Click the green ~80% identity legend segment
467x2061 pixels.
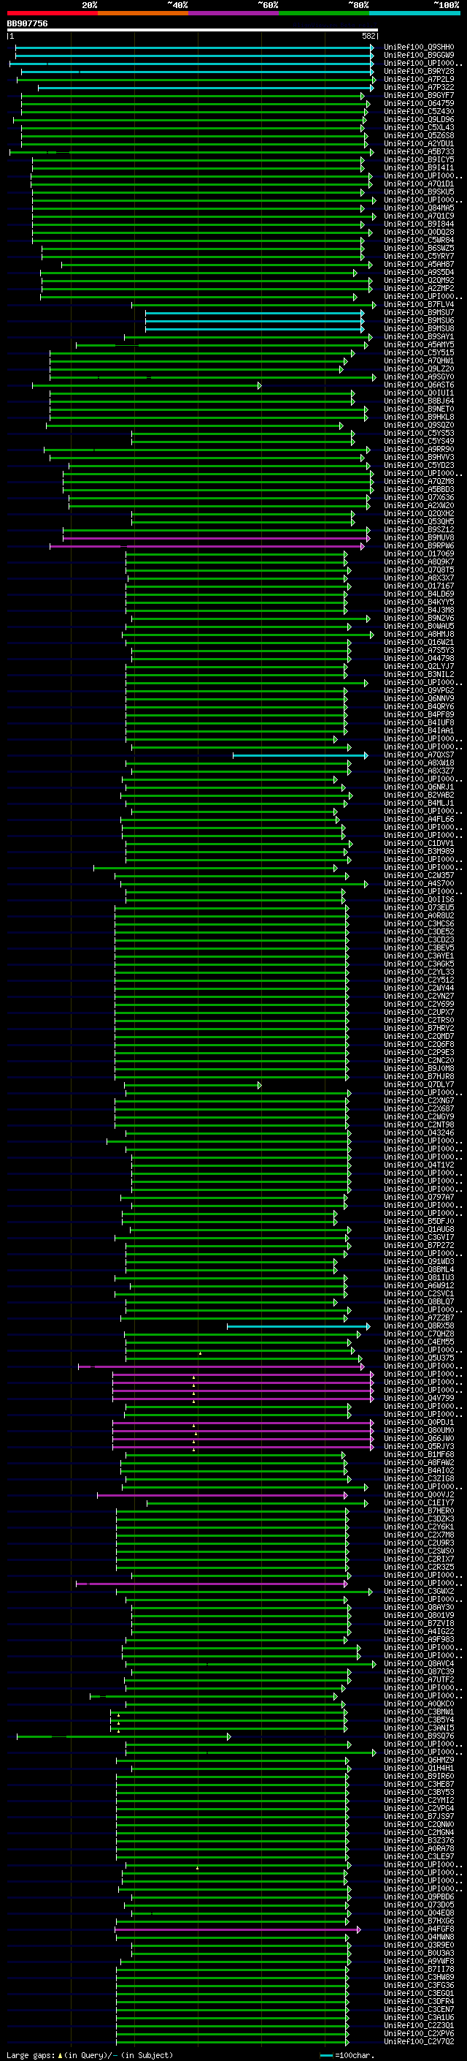[x=324, y=13]
